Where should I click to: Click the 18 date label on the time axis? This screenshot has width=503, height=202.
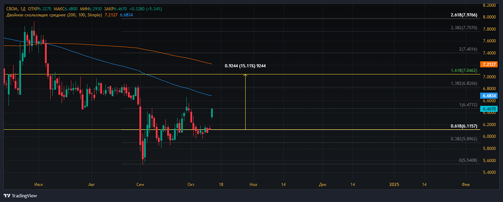pos(221,185)
